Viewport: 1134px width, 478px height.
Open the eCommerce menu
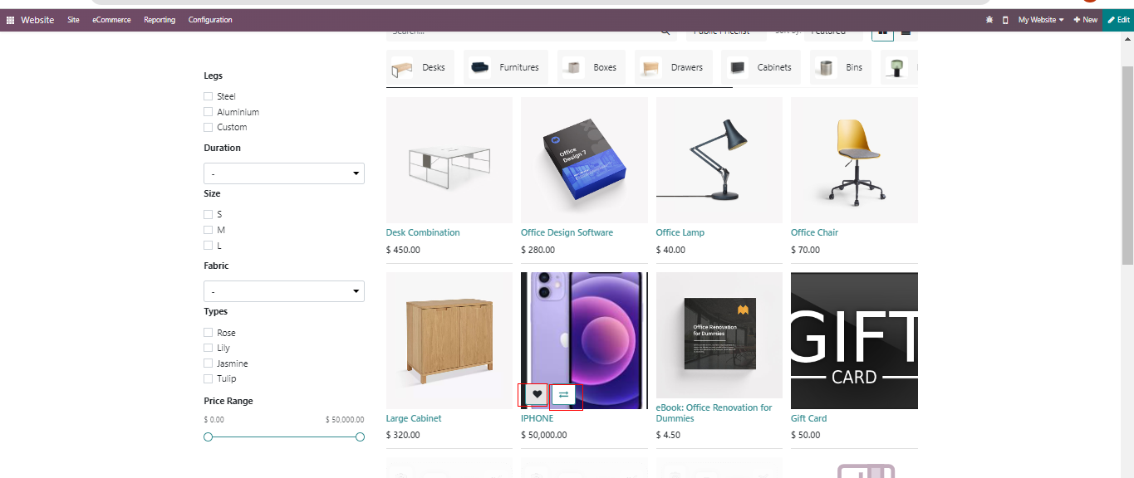click(111, 20)
